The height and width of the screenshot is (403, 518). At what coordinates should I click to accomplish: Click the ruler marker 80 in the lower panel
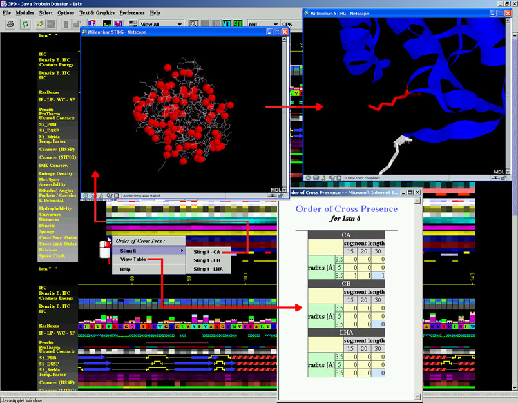[132, 279]
